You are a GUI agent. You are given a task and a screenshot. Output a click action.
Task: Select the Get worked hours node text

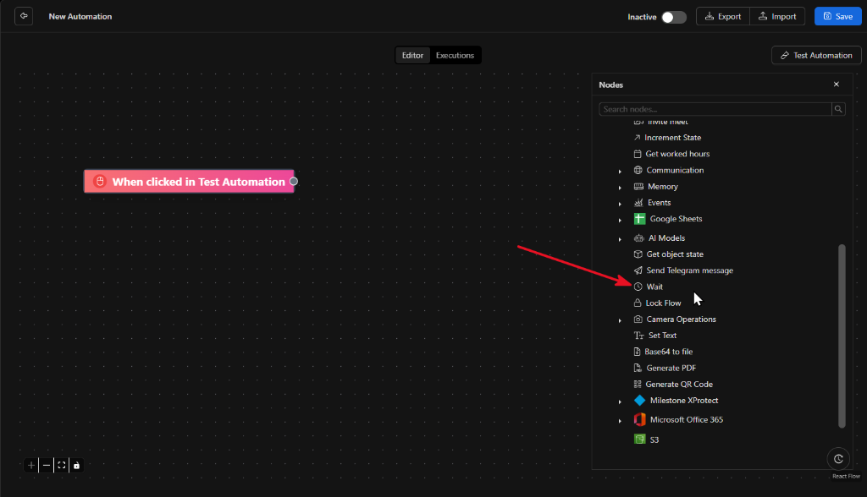coord(677,154)
